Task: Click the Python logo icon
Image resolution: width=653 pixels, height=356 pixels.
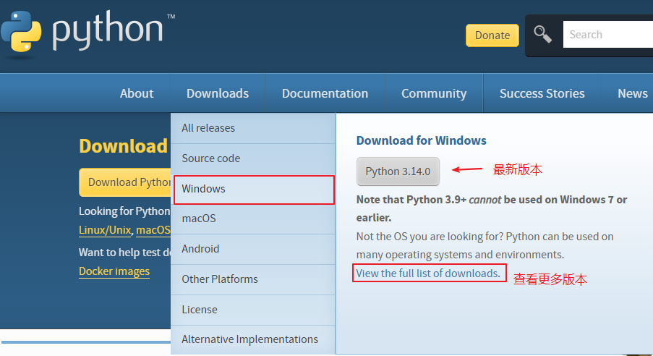Action: (21, 32)
